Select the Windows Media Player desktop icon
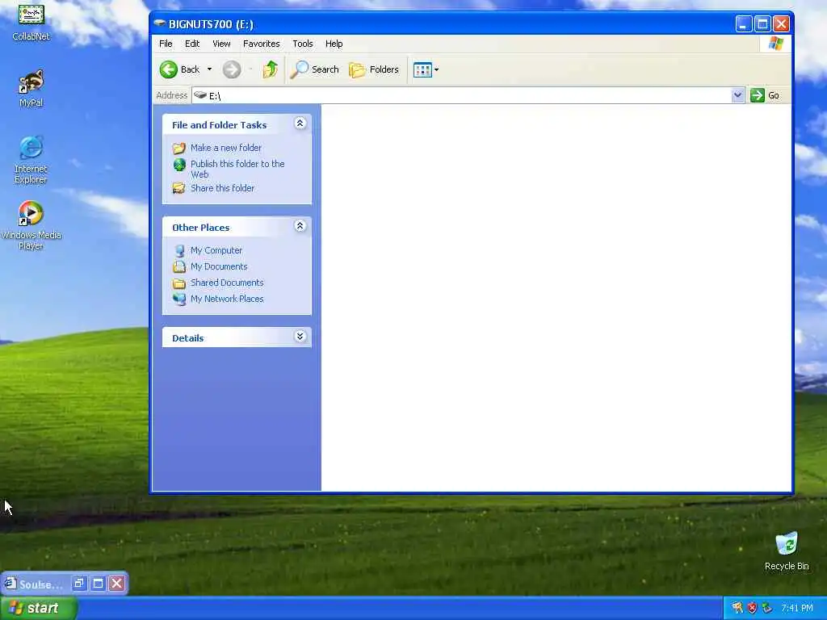The height and width of the screenshot is (620, 827). [31, 225]
